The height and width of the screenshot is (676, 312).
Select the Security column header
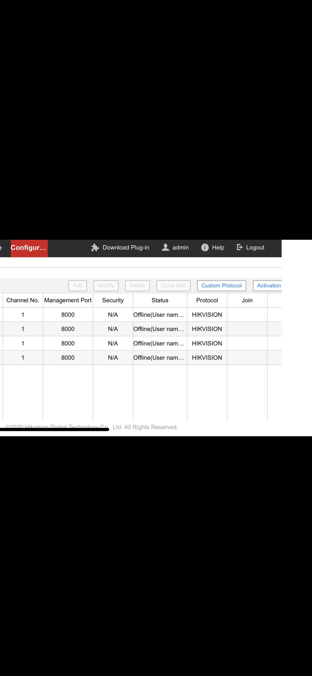point(113,300)
